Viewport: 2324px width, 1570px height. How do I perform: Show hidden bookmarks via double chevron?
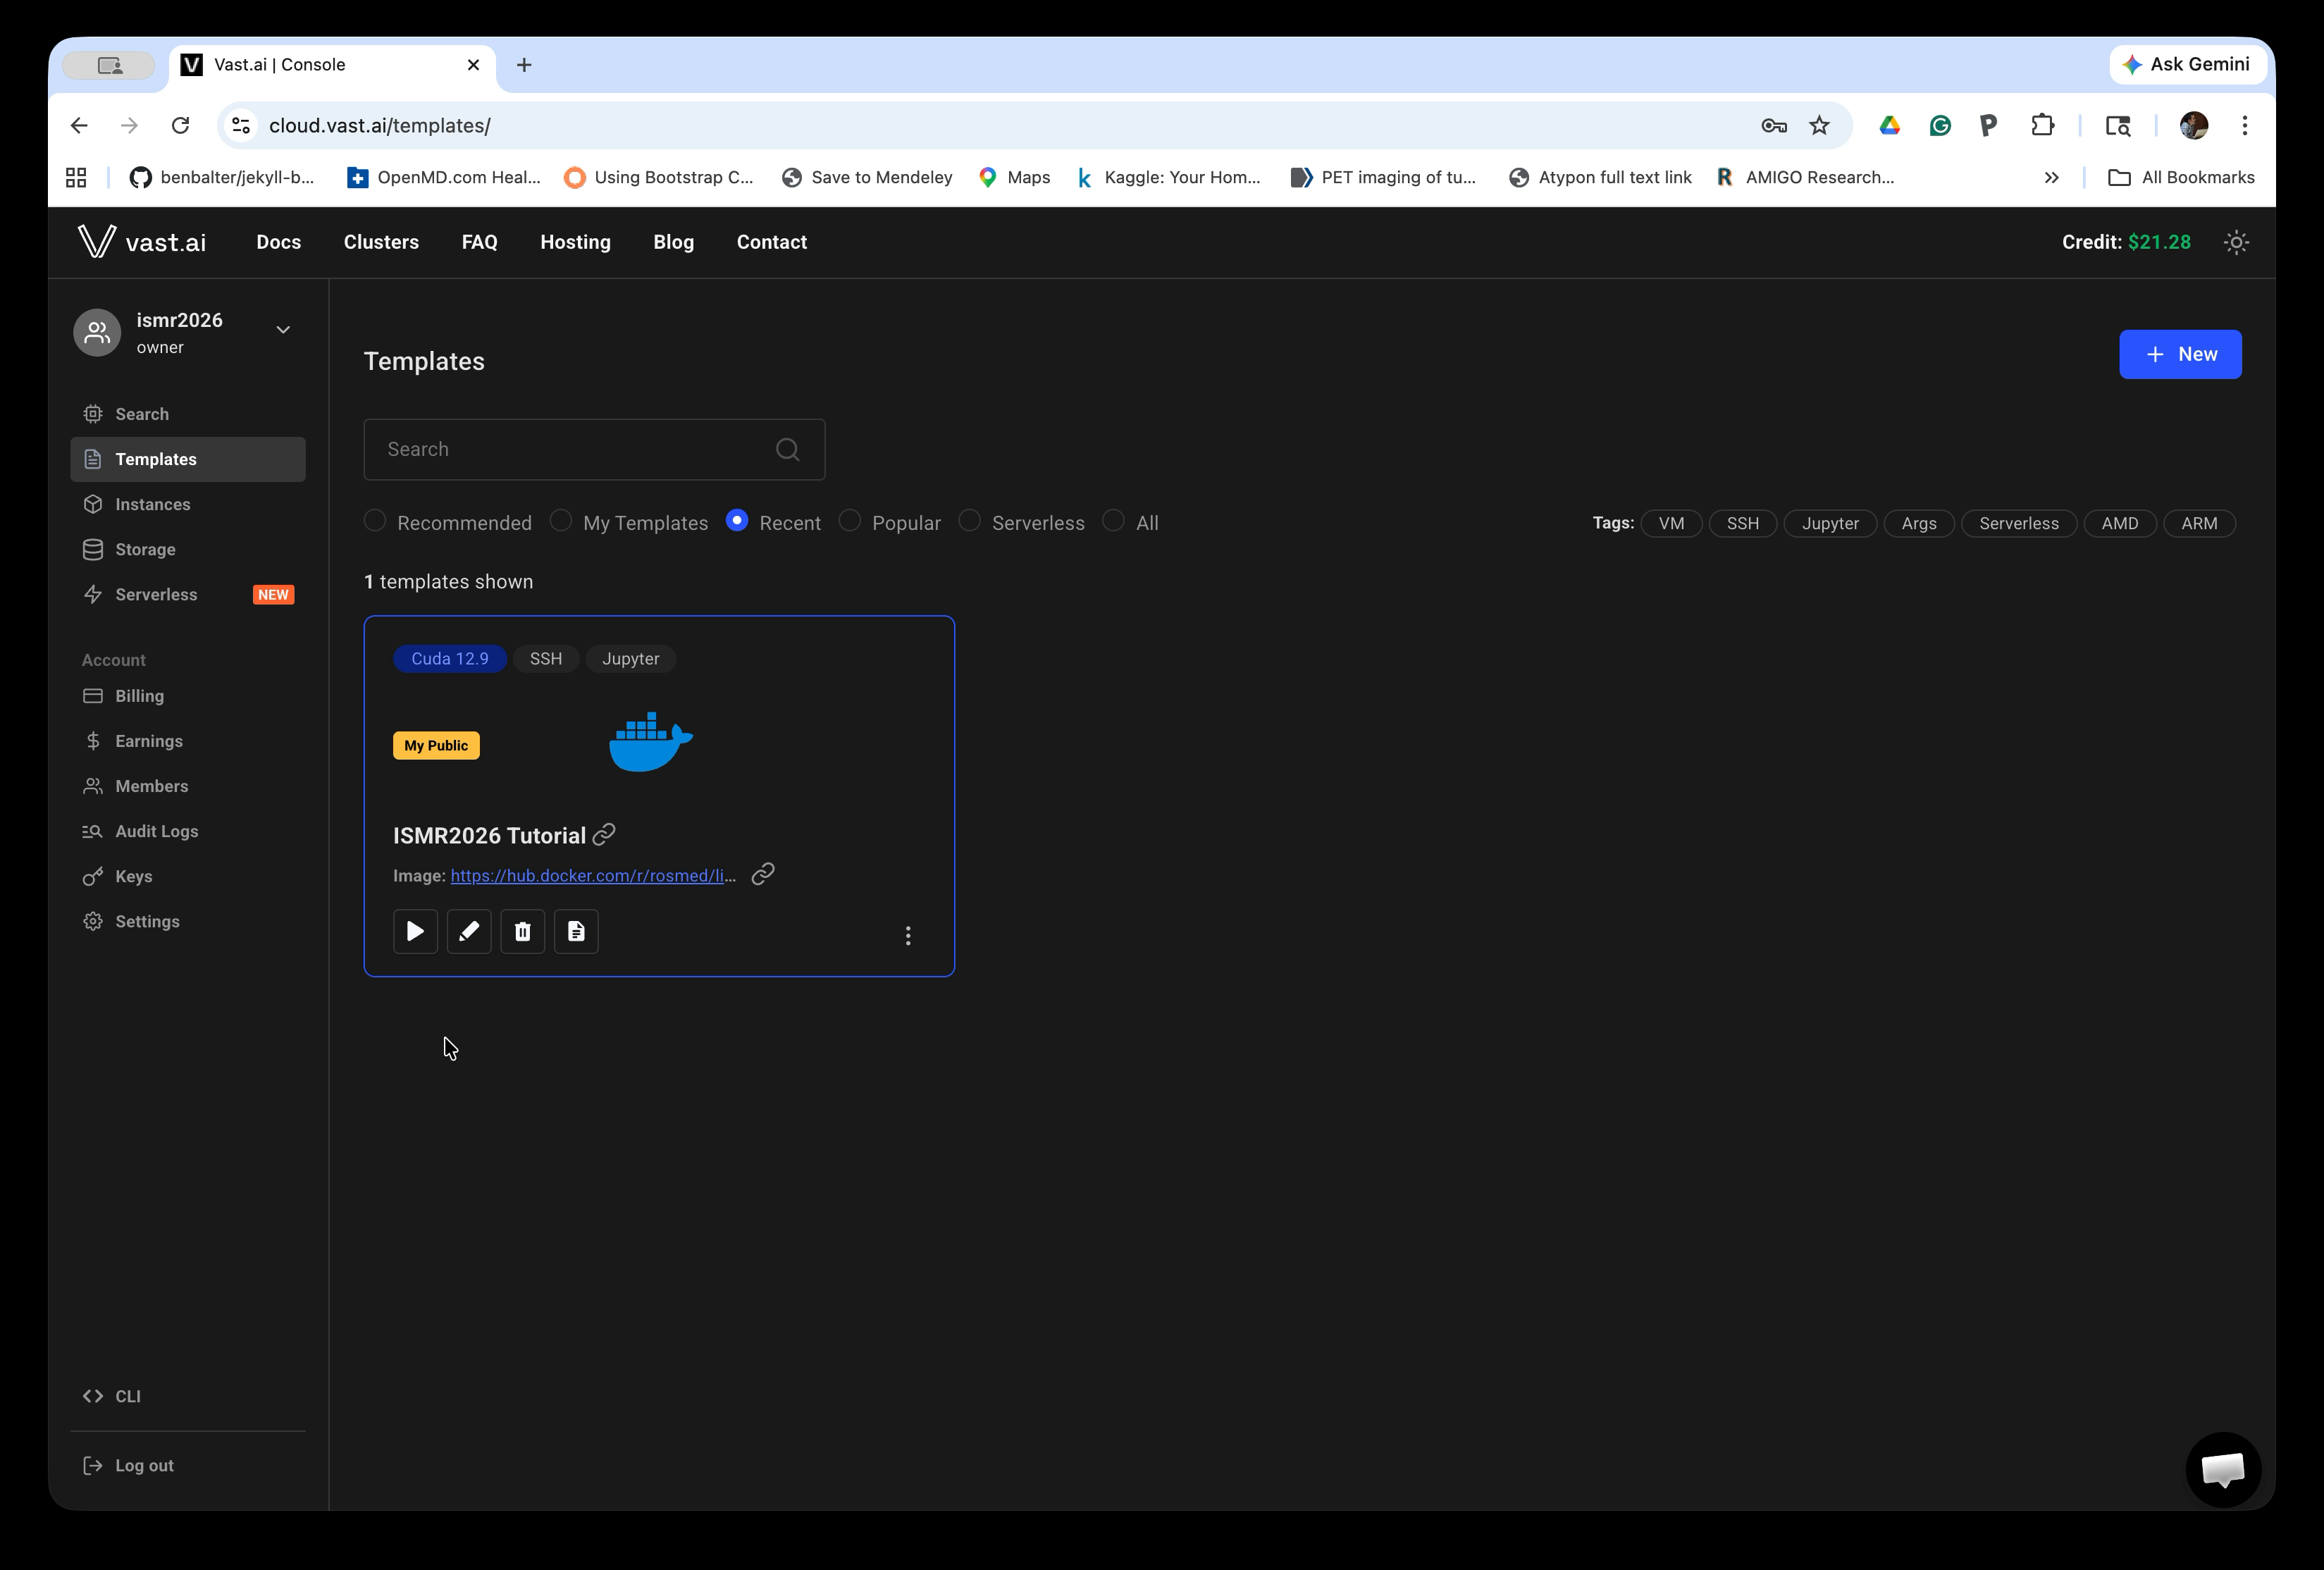tap(2051, 177)
